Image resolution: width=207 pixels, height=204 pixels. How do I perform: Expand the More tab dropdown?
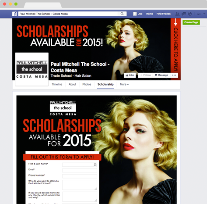coord(124,84)
